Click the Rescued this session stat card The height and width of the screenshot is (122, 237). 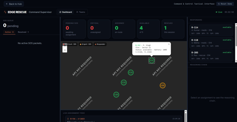click(173, 29)
